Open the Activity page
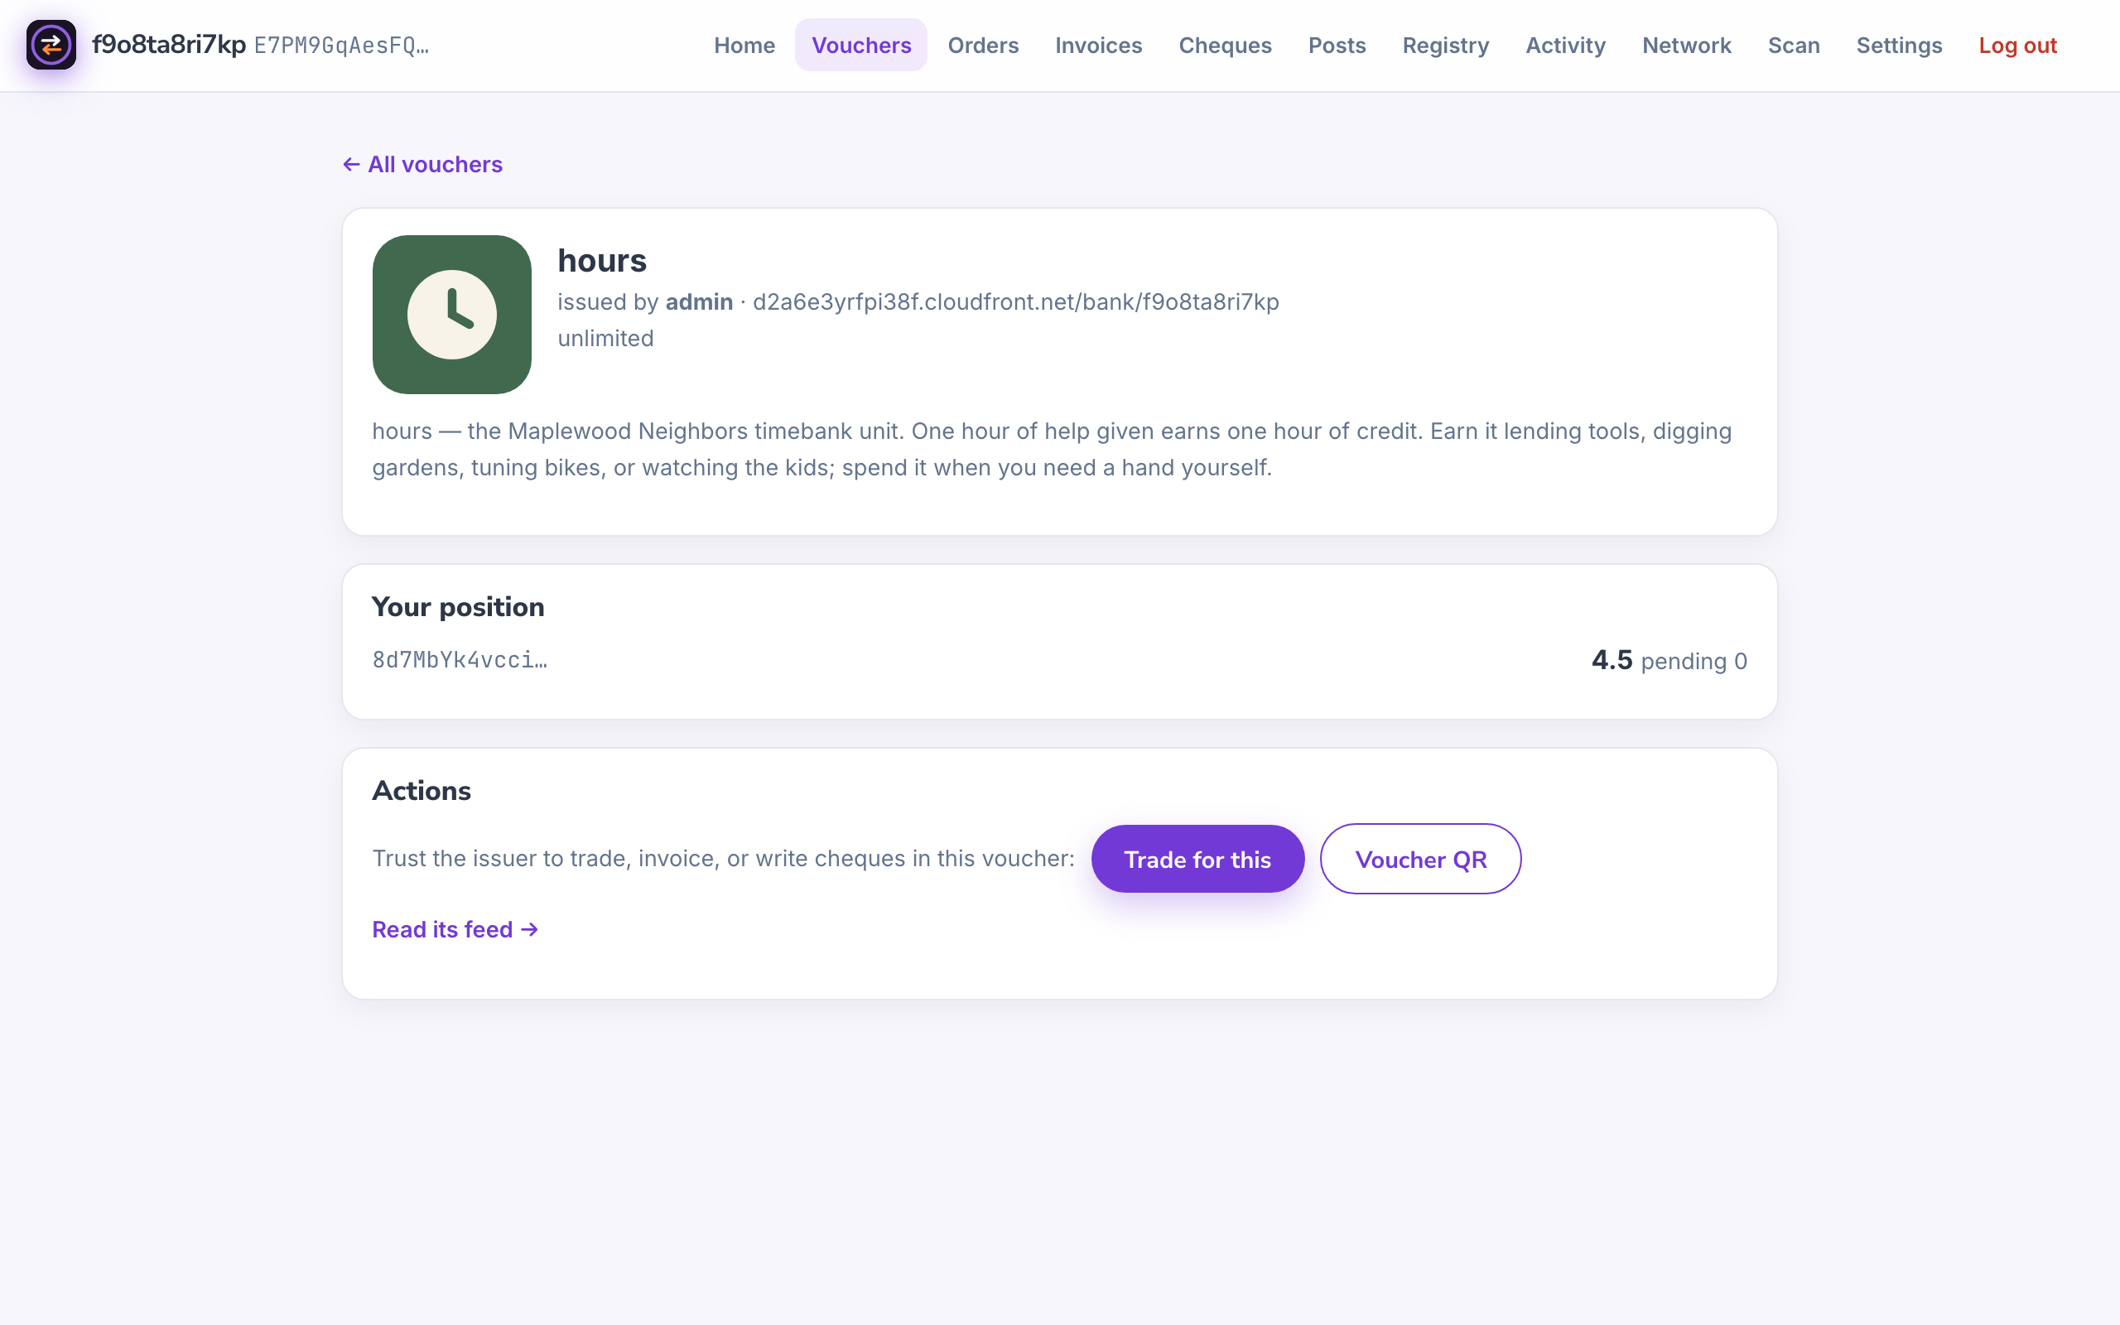This screenshot has height=1325, width=2120. tap(1565, 45)
